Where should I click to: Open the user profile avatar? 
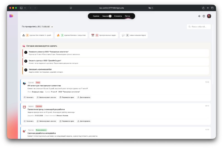pyautogui.click(x=209, y=16)
